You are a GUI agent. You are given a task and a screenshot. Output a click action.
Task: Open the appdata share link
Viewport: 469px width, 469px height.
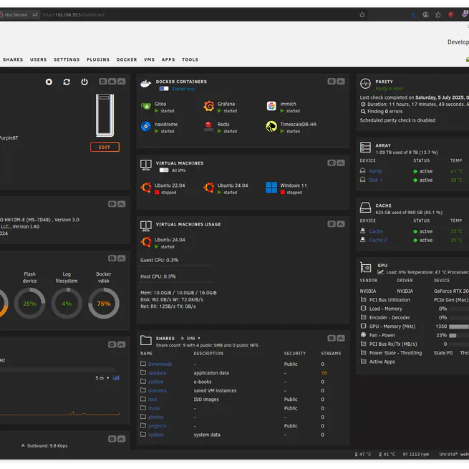[x=157, y=373]
